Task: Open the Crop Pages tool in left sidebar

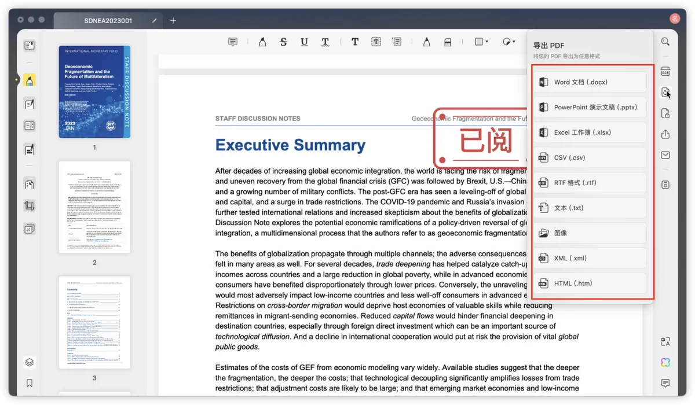Action: [30, 206]
